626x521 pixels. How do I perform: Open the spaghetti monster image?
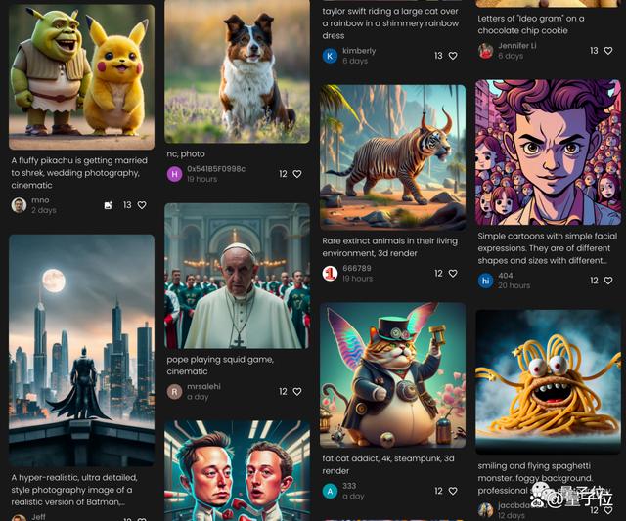click(548, 382)
